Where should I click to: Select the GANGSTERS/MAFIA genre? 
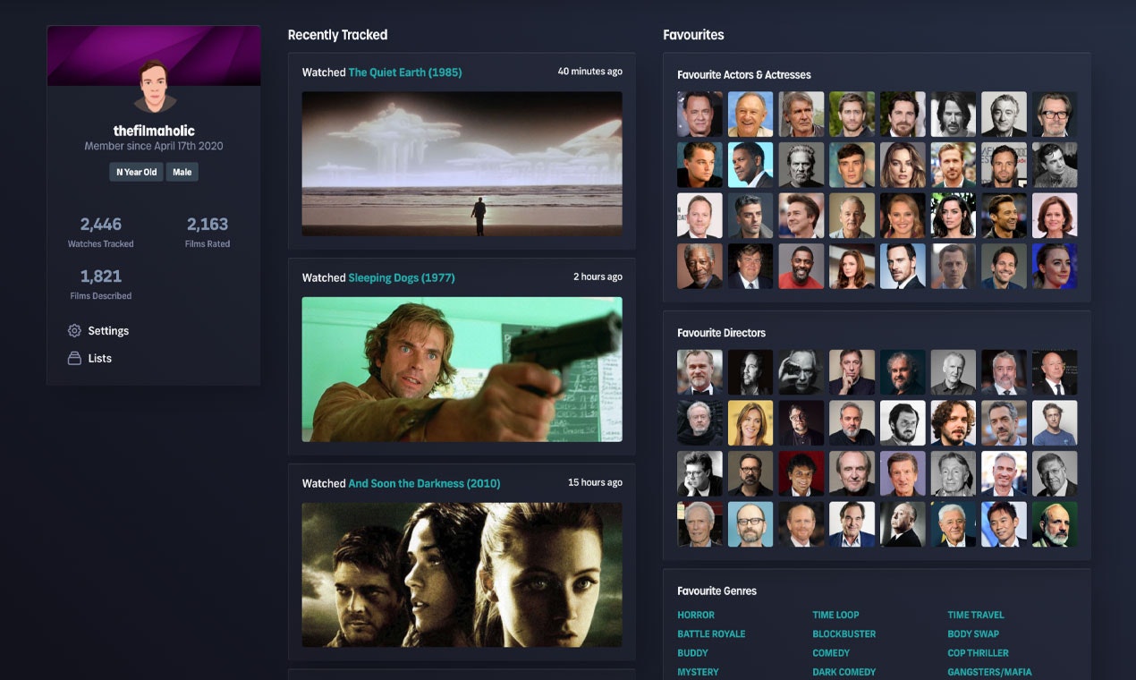point(989,672)
